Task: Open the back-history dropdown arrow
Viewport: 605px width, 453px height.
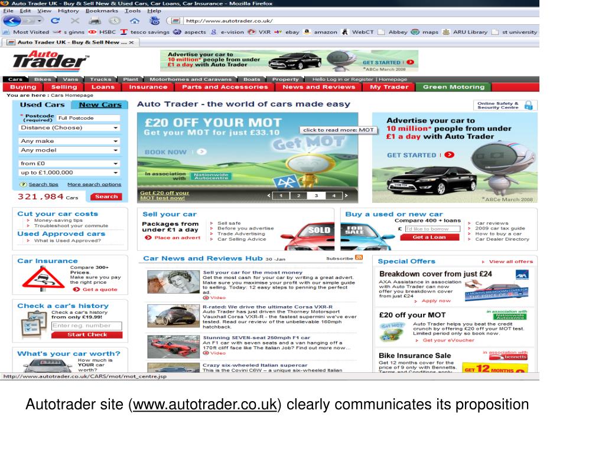Action: click(x=40, y=21)
